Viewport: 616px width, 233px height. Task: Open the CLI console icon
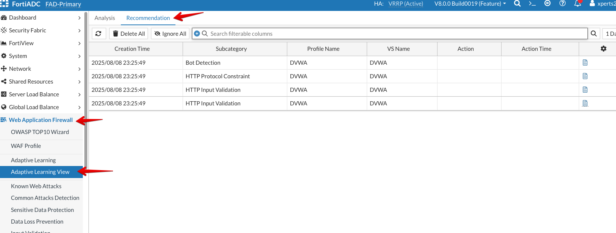532,4
